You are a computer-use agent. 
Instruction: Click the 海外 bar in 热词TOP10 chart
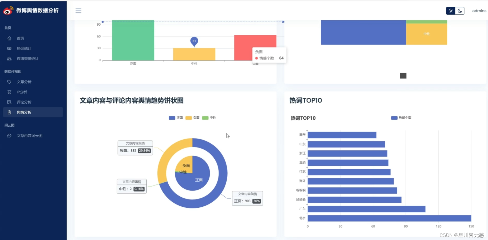351,181
